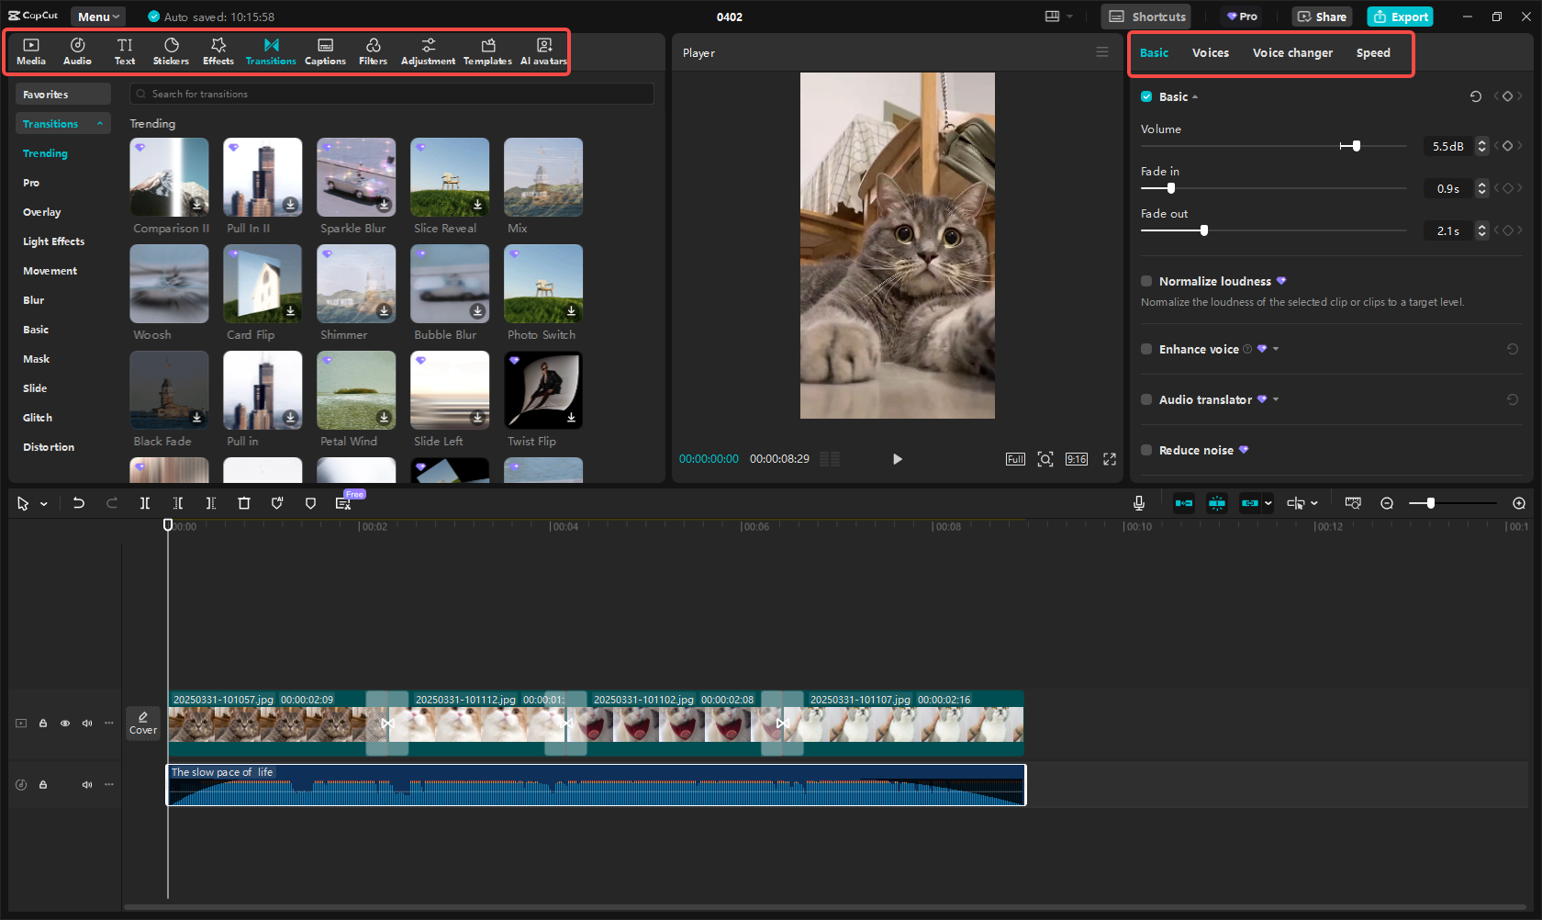Enable the Normalize loudness checkbox
Image resolution: width=1542 pixels, height=920 pixels.
point(1145,281)
